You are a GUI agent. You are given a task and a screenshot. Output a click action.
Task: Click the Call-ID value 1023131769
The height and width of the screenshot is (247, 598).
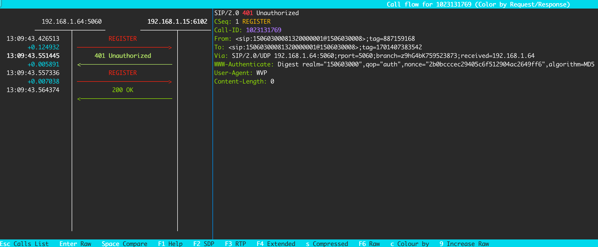tap(264, 30)
